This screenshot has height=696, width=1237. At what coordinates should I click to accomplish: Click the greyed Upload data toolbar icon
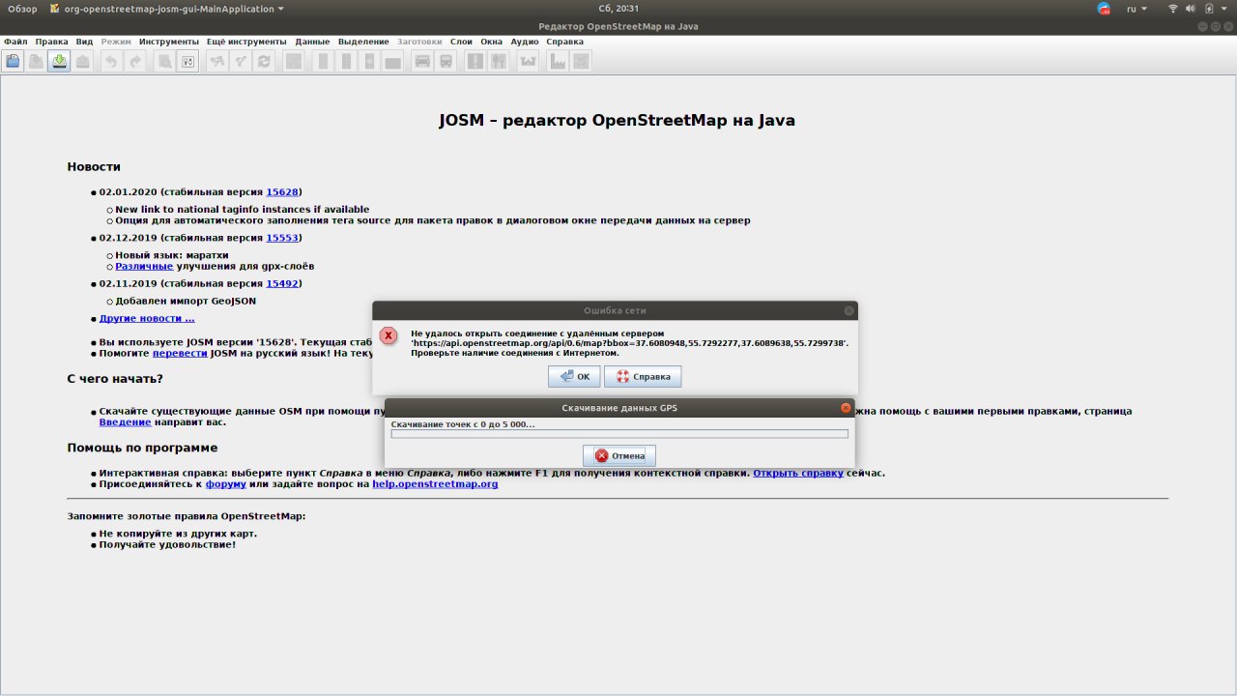pyautogui.click(x=83, y=62)
